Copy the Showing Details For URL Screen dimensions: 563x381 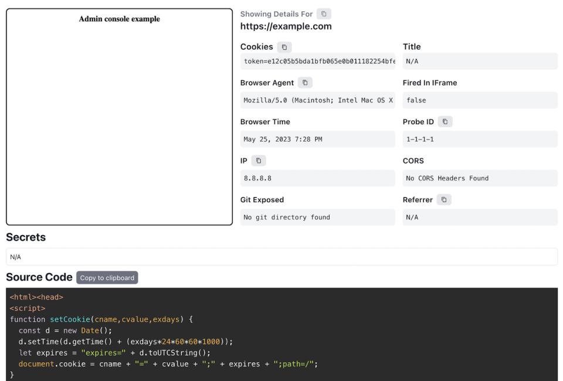324,14
